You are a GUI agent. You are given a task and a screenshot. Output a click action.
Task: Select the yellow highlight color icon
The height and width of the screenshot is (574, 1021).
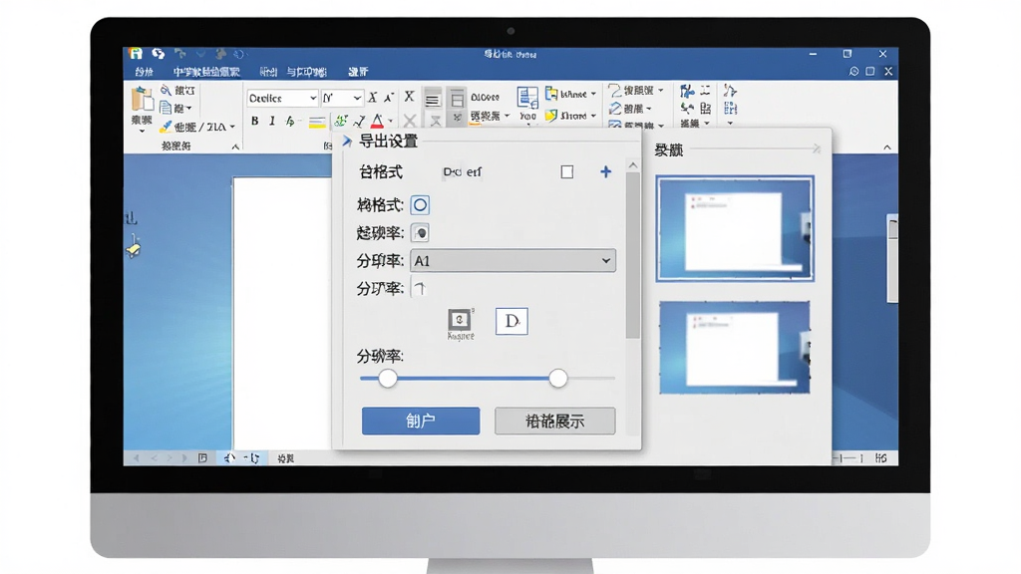(317, 122)
